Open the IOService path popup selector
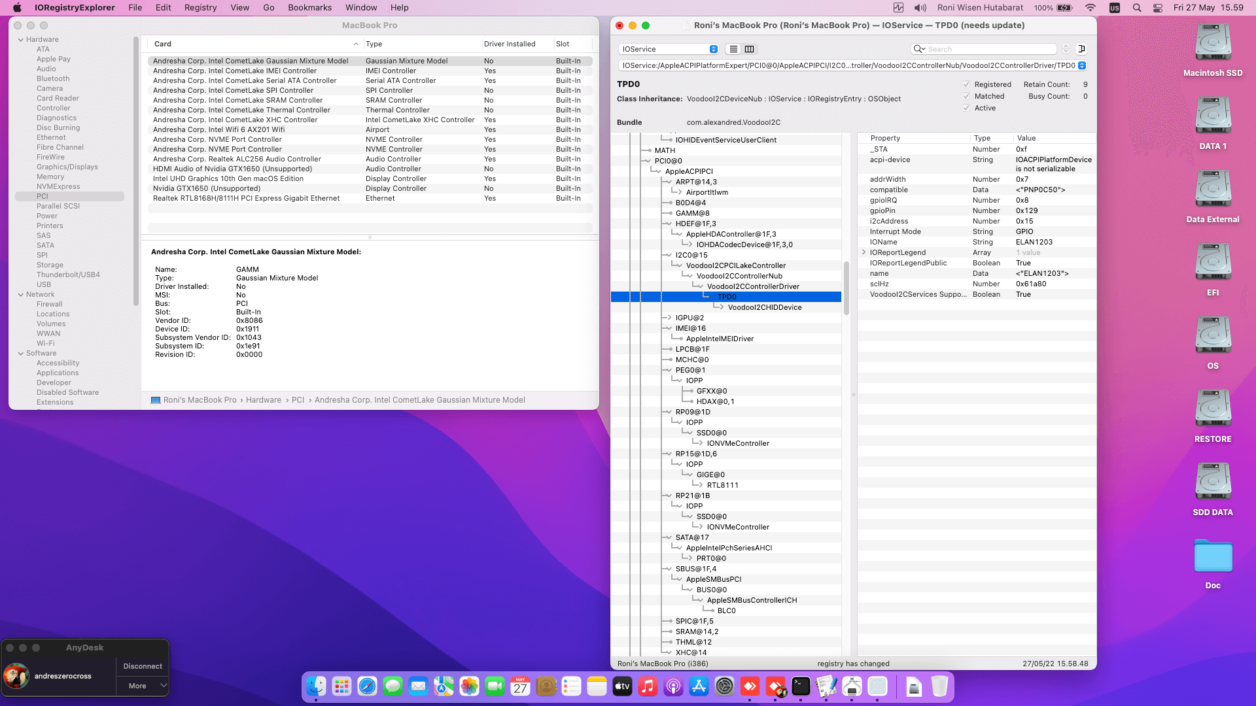This screenshot has width=1256, height=706. click(x=1082, y=65)
